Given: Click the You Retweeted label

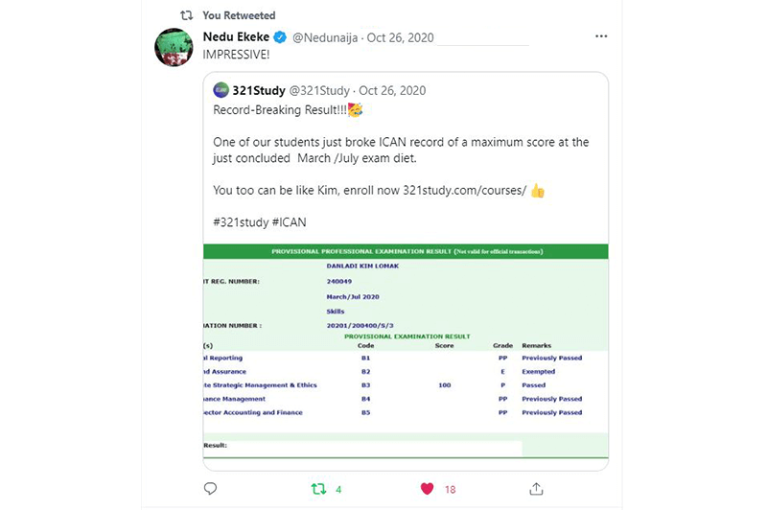Looking at the screenshot, I should [x=239, y=15].
